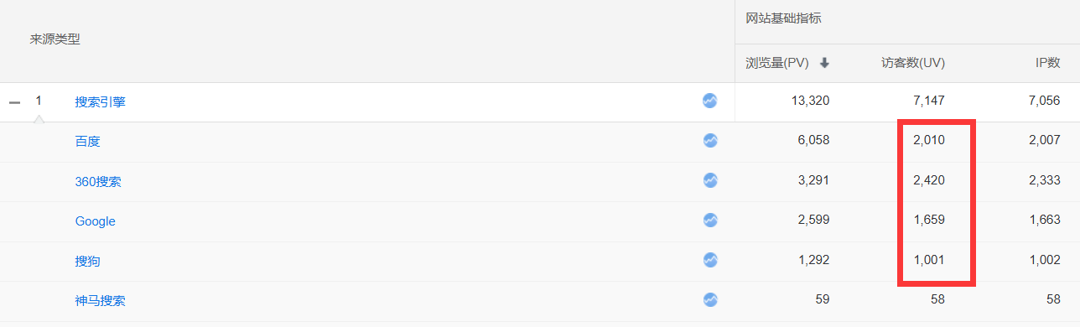Sort by 访客数(UV) column header
This screenshot has width=1080, height=327.
(913, 63)
